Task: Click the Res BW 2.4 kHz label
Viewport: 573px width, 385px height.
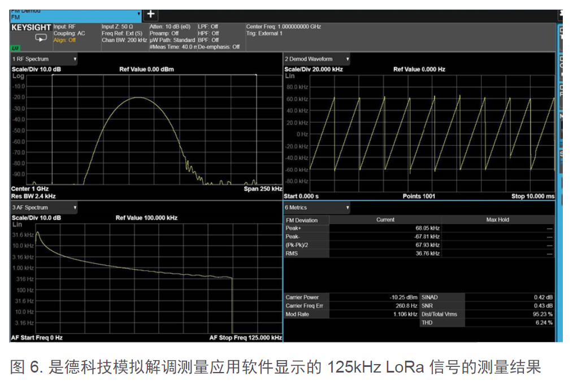Action: pyautogui.click(x=33, y=196)
